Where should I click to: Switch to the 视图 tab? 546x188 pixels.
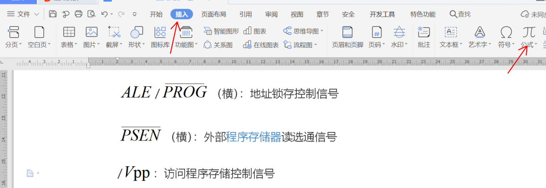[x=297, y=14]
